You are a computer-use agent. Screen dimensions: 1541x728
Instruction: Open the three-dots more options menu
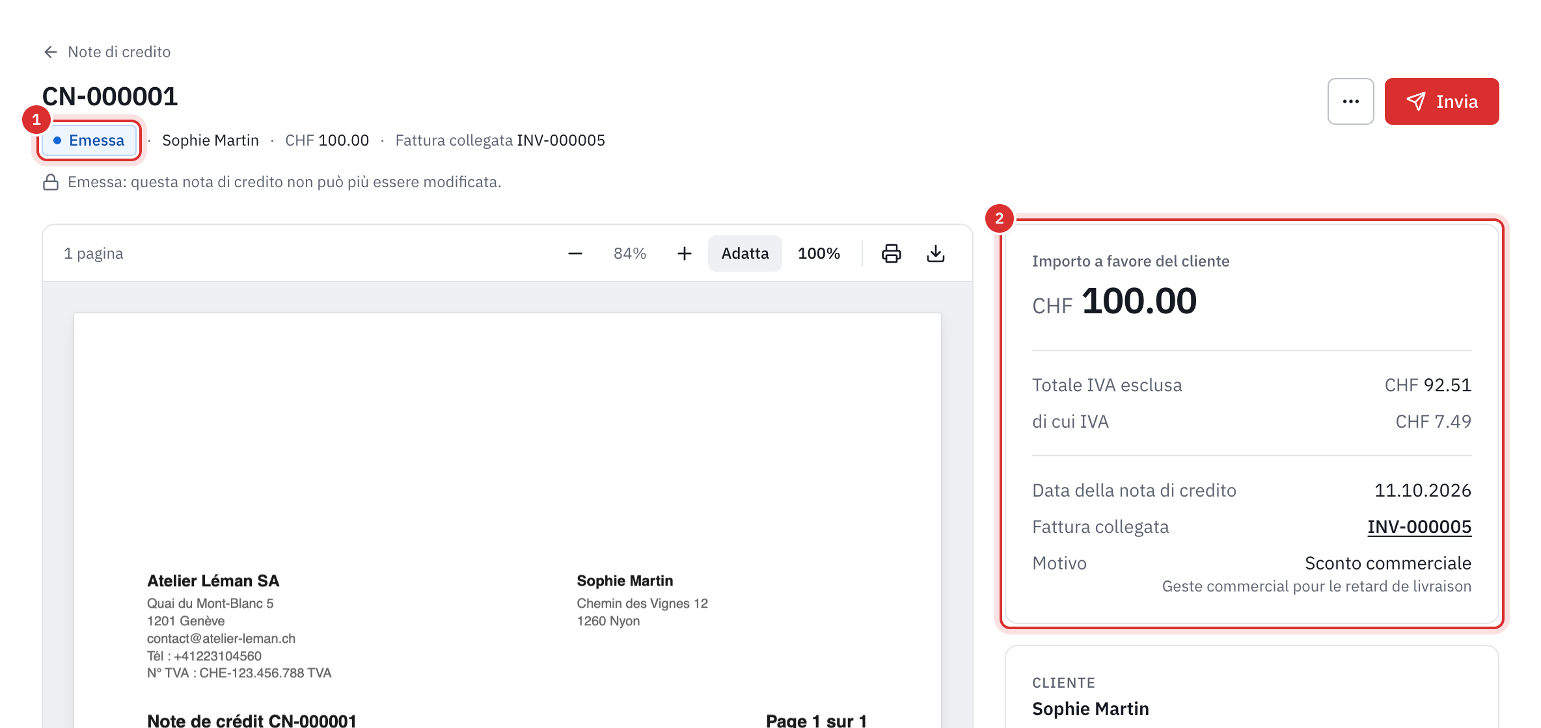pos(1350,101)
